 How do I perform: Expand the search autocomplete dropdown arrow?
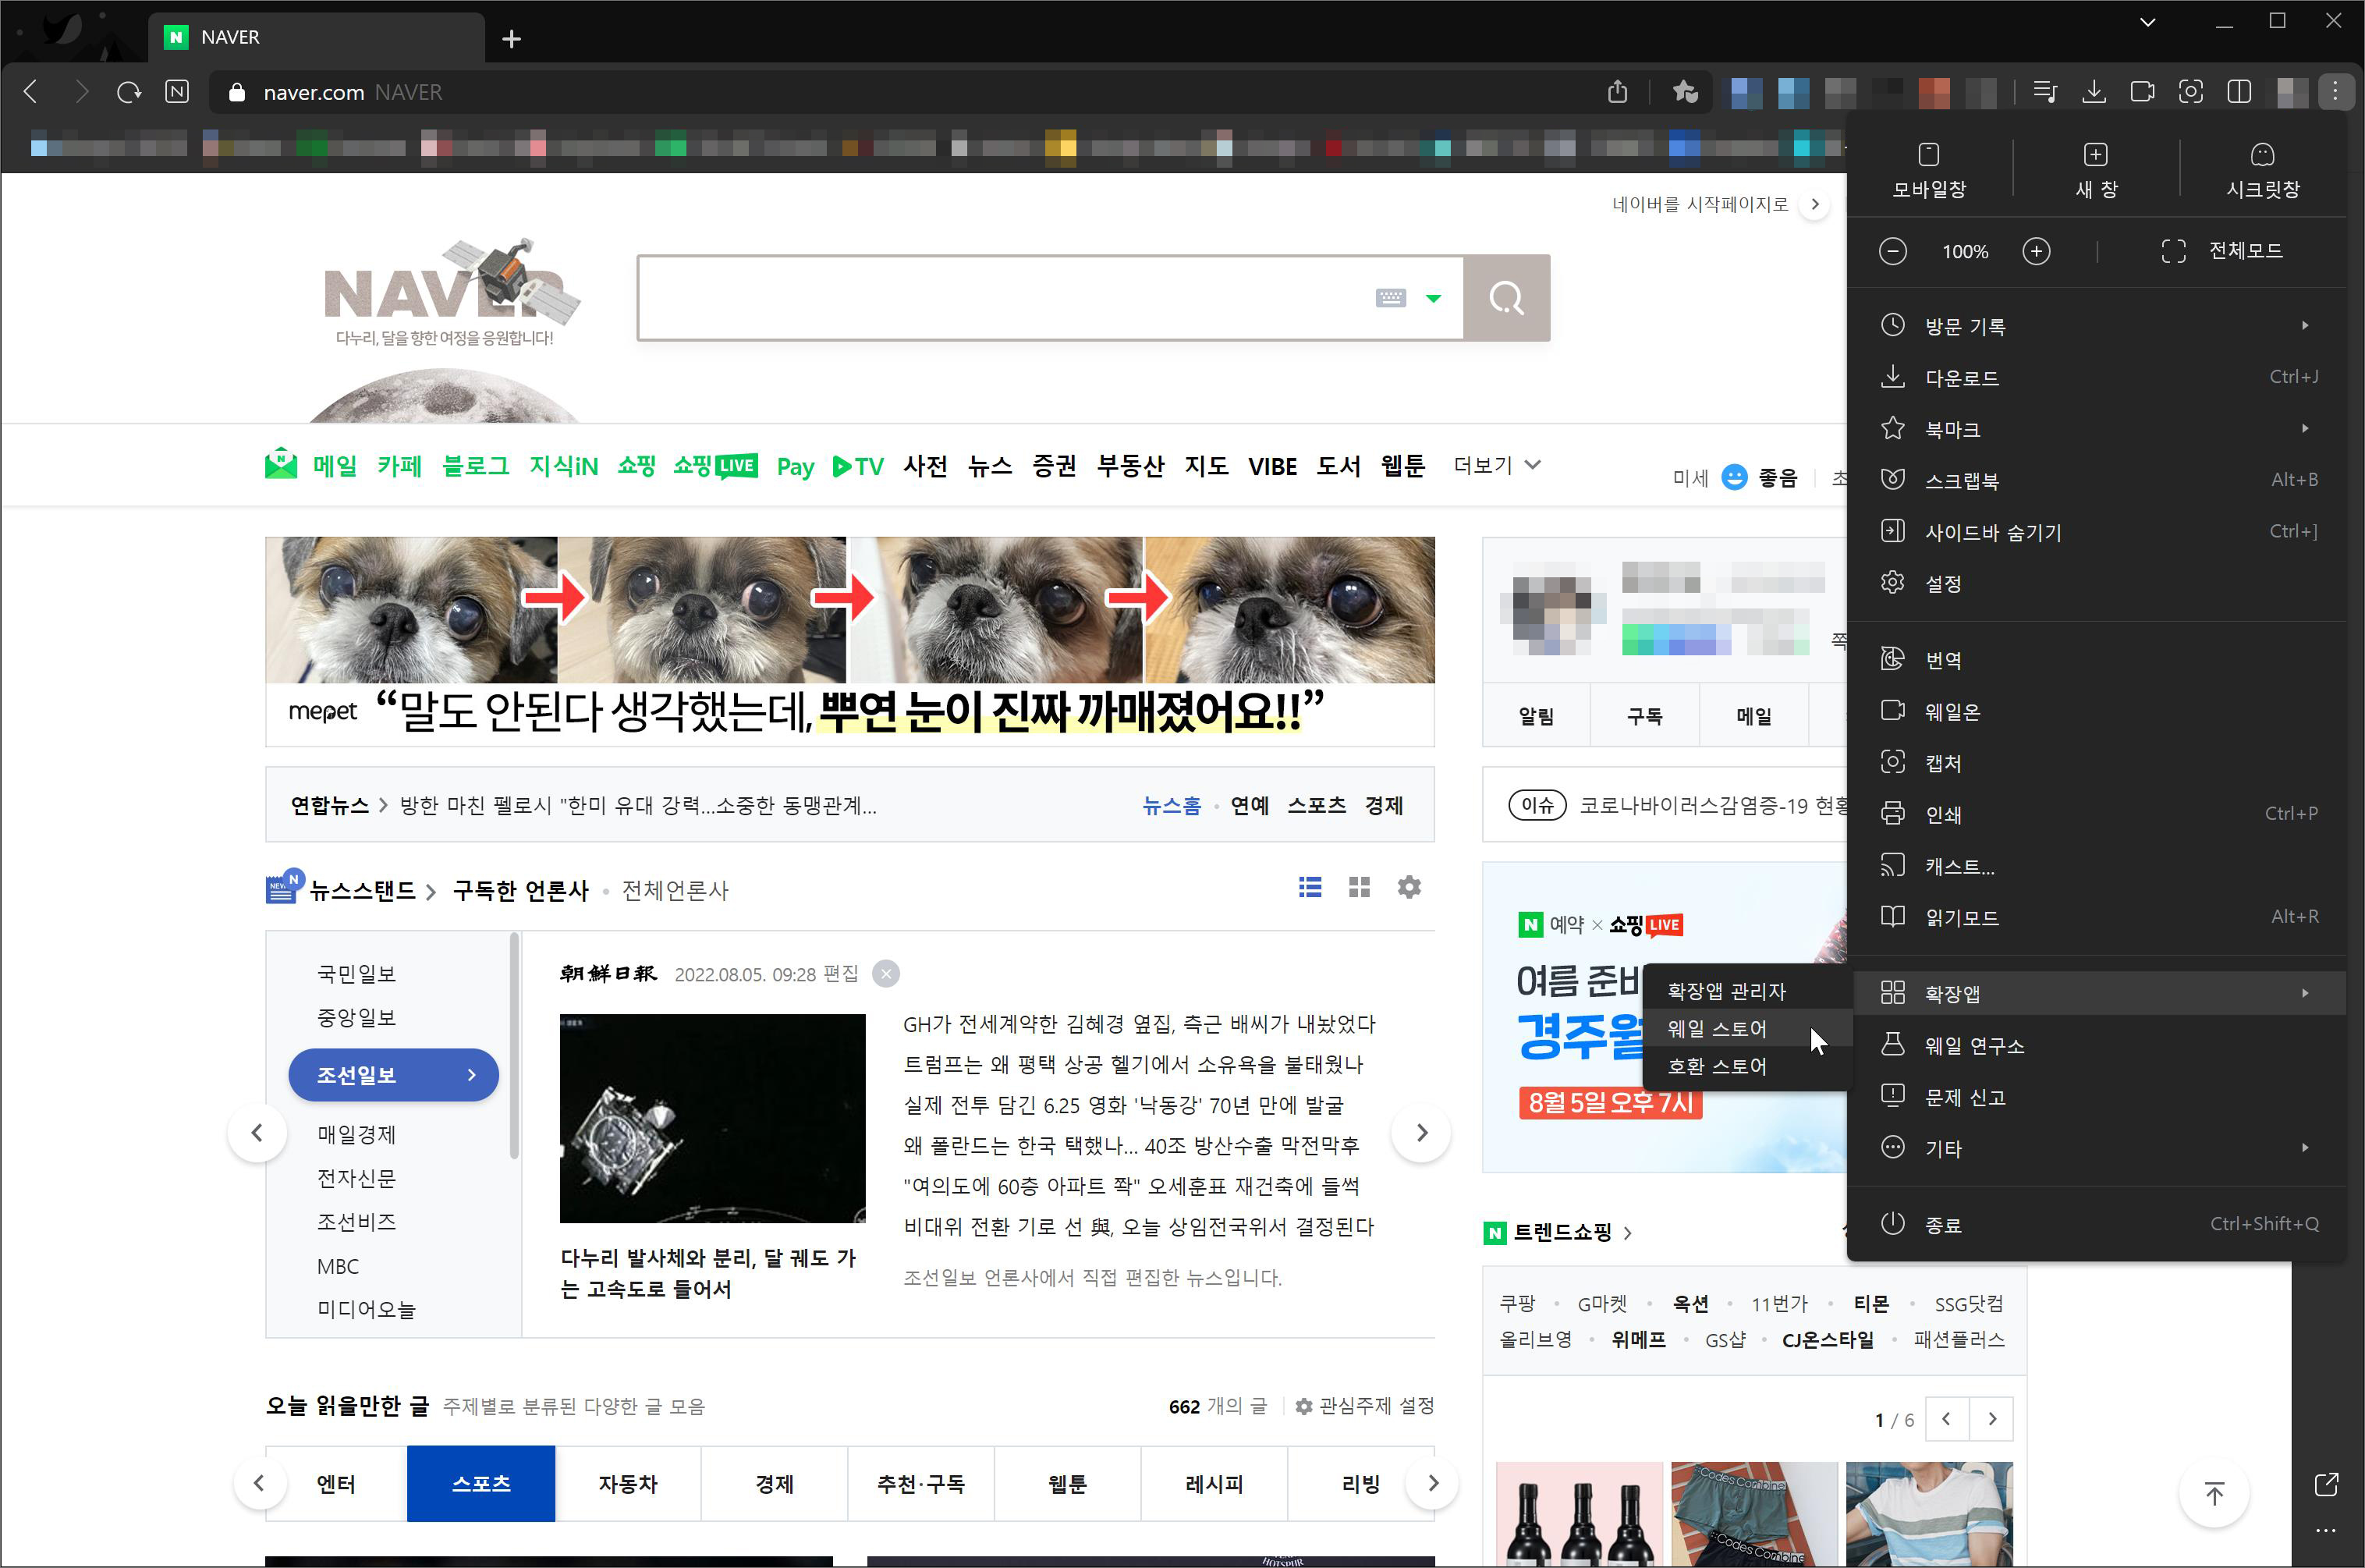click(x=1434, y=298)
